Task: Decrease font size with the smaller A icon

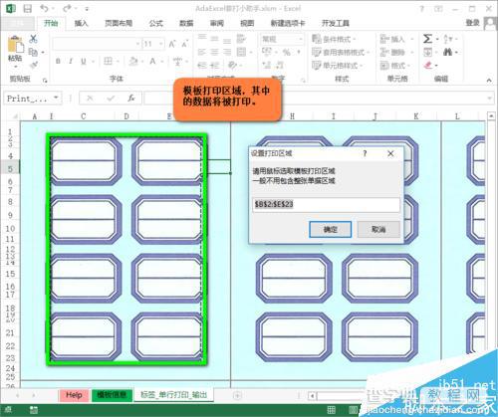Action: click(x=184, y=44)
